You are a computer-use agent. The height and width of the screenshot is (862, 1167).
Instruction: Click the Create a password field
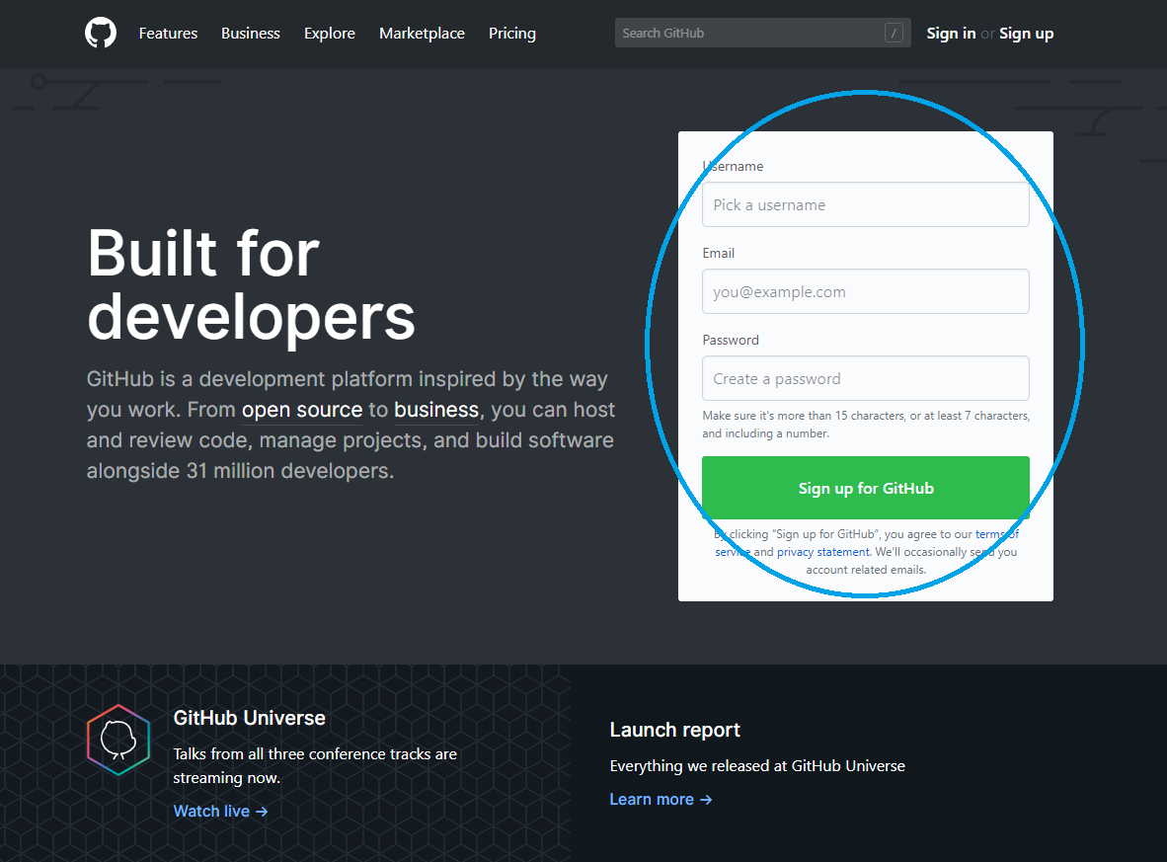(x=866, y=378)
